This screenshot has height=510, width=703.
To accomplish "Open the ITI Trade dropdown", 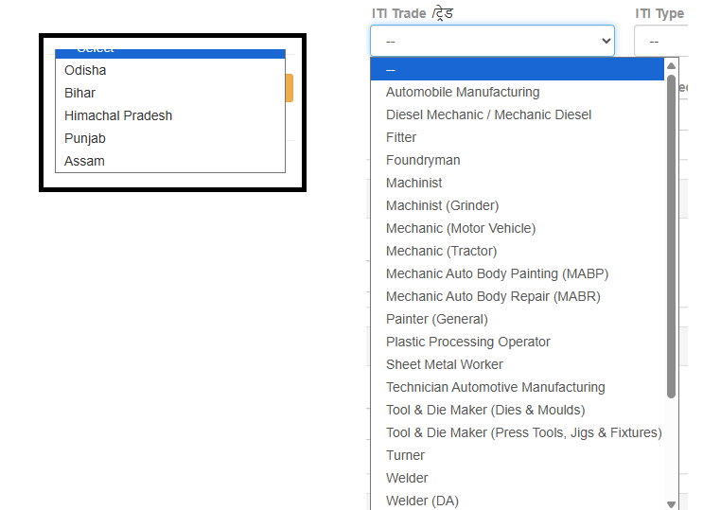I will 492,41.
